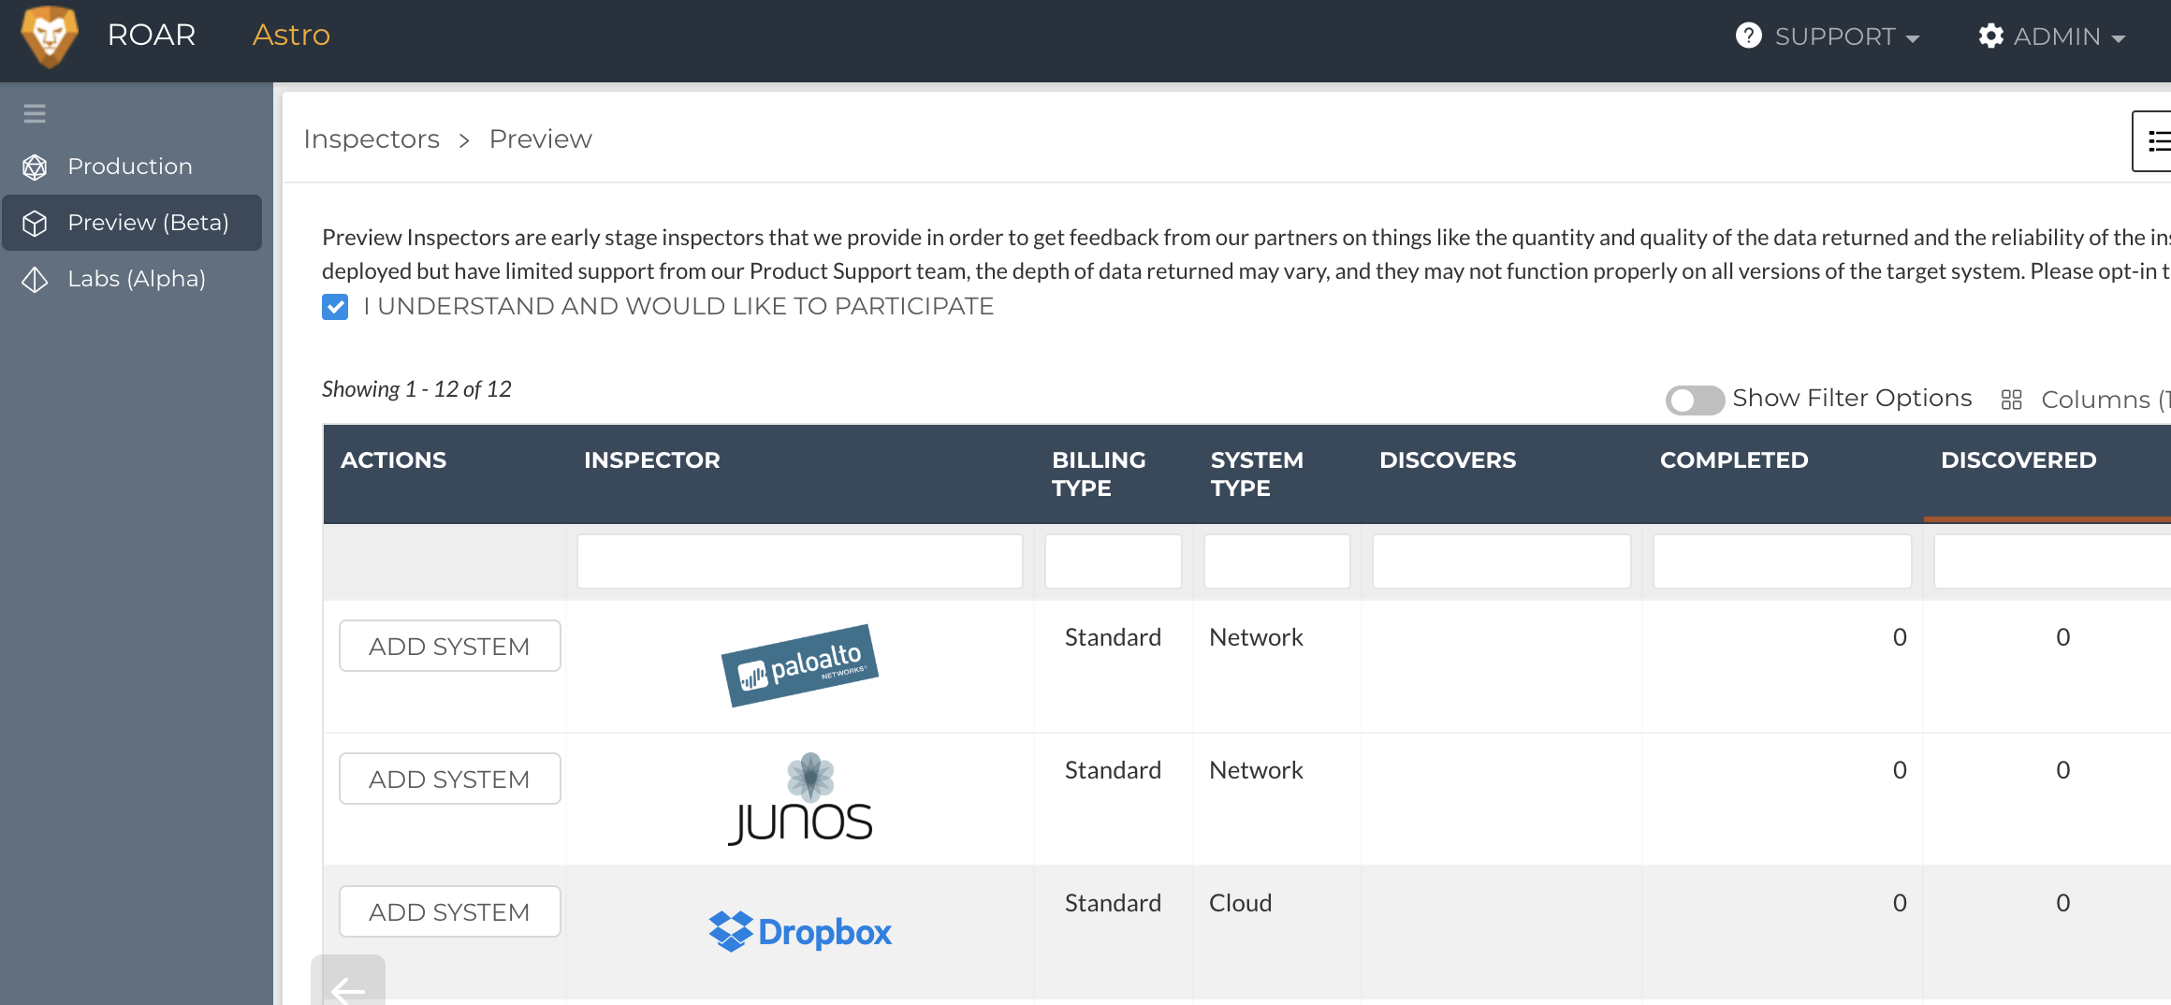Click Standard billing type in the Dropbox row
The height and width of the screenshot is (1005, 2171).
pyautogui.click(x=1113, y=903)
